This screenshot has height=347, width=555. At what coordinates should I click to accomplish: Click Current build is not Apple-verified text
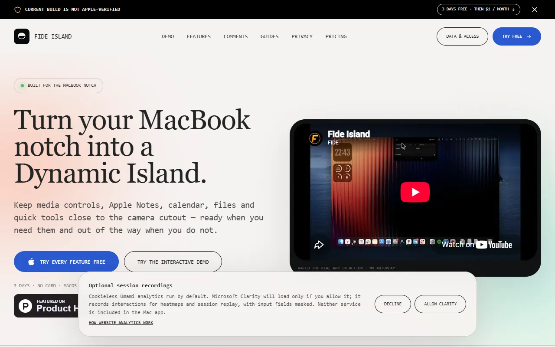[72, 10]
